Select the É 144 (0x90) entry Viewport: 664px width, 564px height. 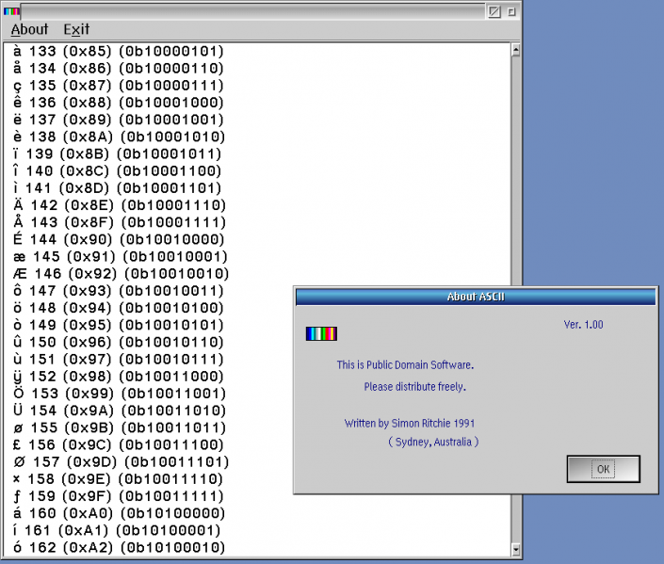point(118,239)
